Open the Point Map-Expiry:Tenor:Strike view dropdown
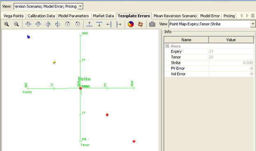Image resolution: width=256 pixels, height=151 pixels. coord(253,24)
